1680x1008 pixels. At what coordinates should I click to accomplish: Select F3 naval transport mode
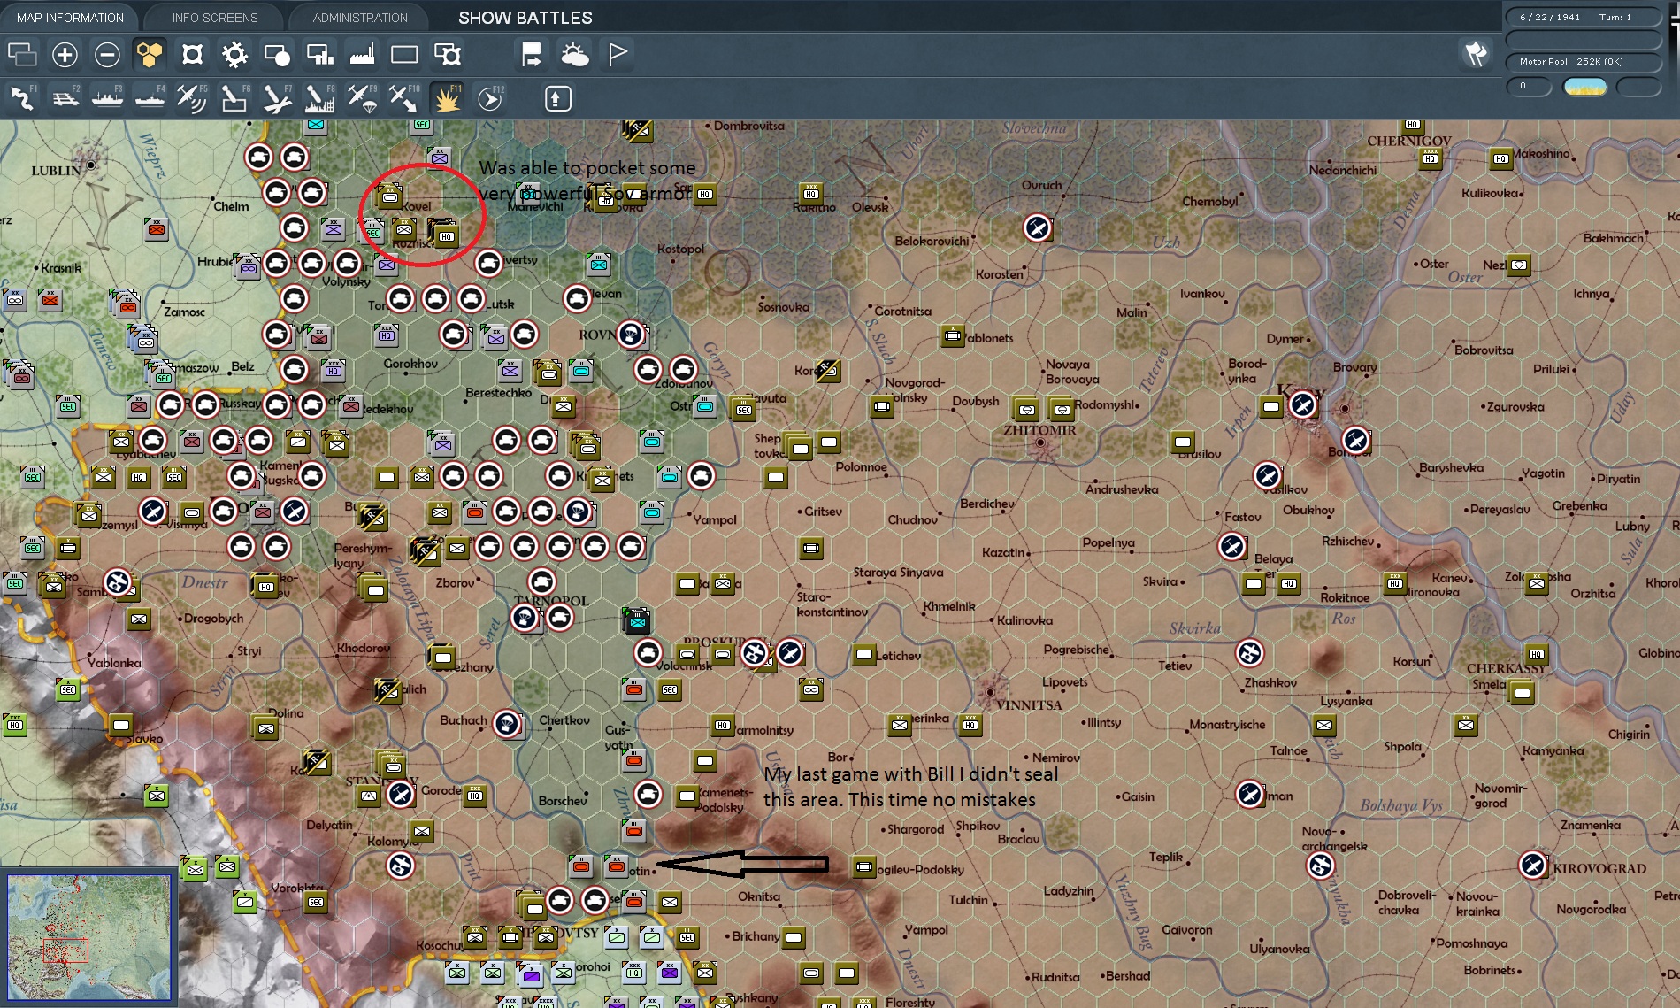click(x=107, y=98)
